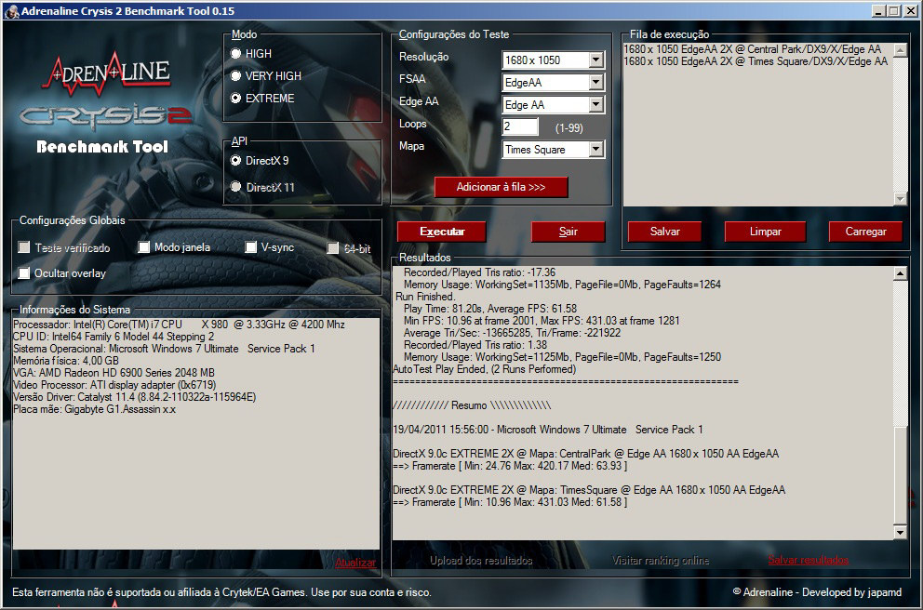This screenshot has height=610, width=923.
Task: Click the Loops input field
Action: (520, 126)
